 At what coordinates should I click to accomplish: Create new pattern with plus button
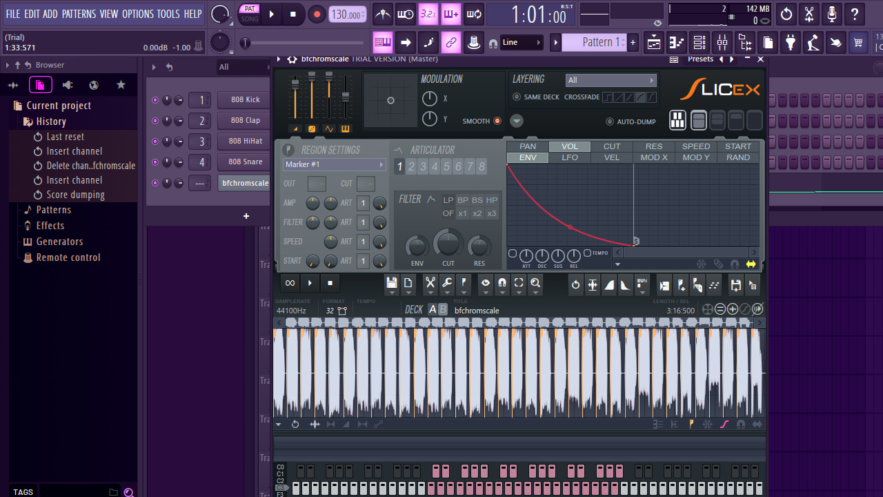point(633,42)
